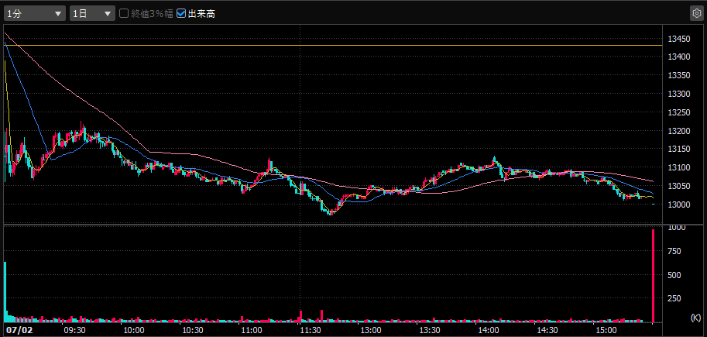Click the 14:00 time axis label

(x=489, y=330)
